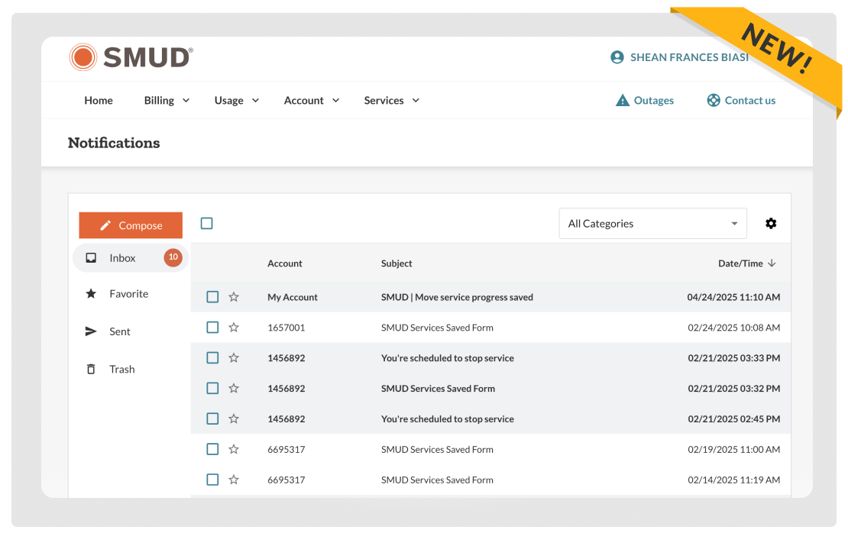Star the 1657001 Saved Form message
The height and width of the screenshot is (559, 848).
point(234,328)
